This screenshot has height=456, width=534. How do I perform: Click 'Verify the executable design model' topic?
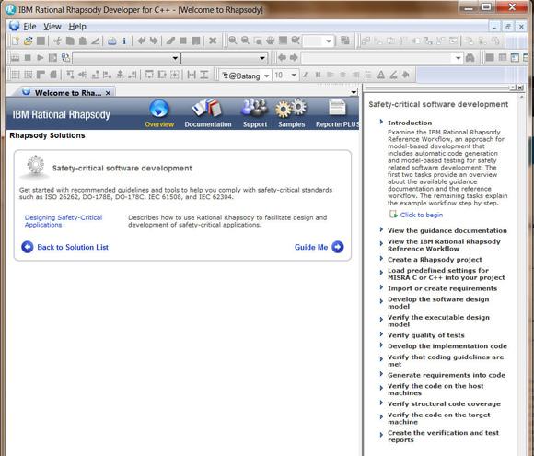pos(438,321)
